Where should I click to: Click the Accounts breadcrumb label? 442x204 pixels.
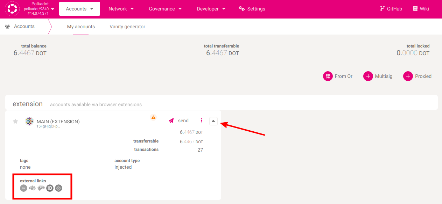[24, 26]
